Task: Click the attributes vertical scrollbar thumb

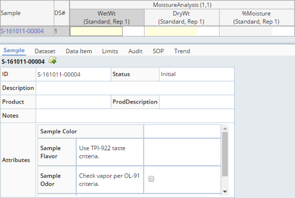Action: click(225, 154)
